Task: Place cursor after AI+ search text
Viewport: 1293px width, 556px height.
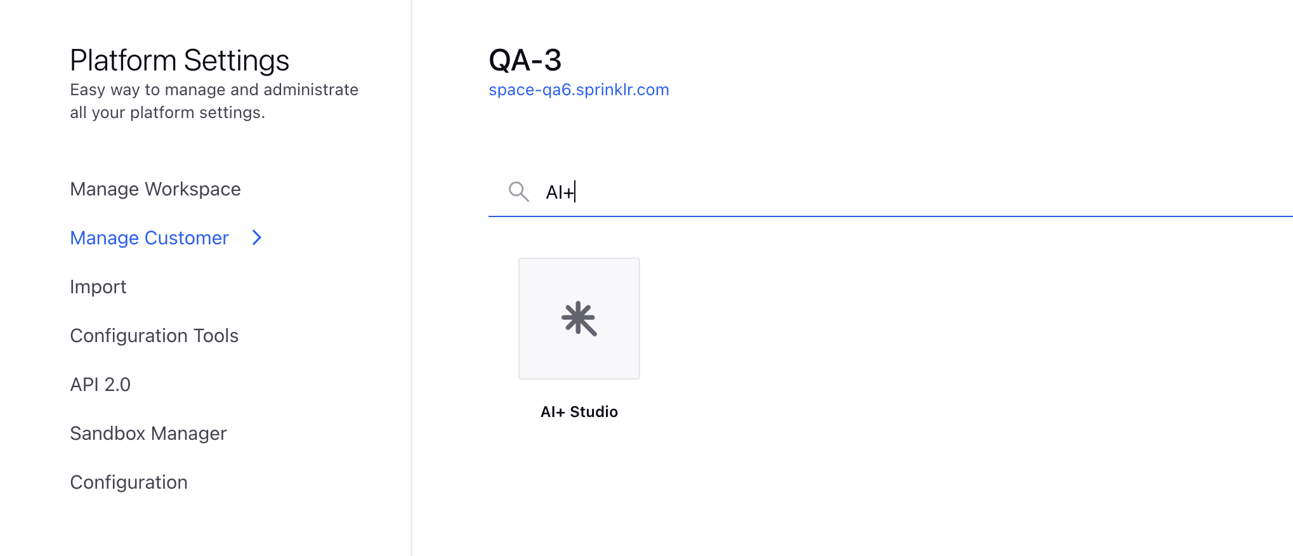Action: (x=575, y=192)
